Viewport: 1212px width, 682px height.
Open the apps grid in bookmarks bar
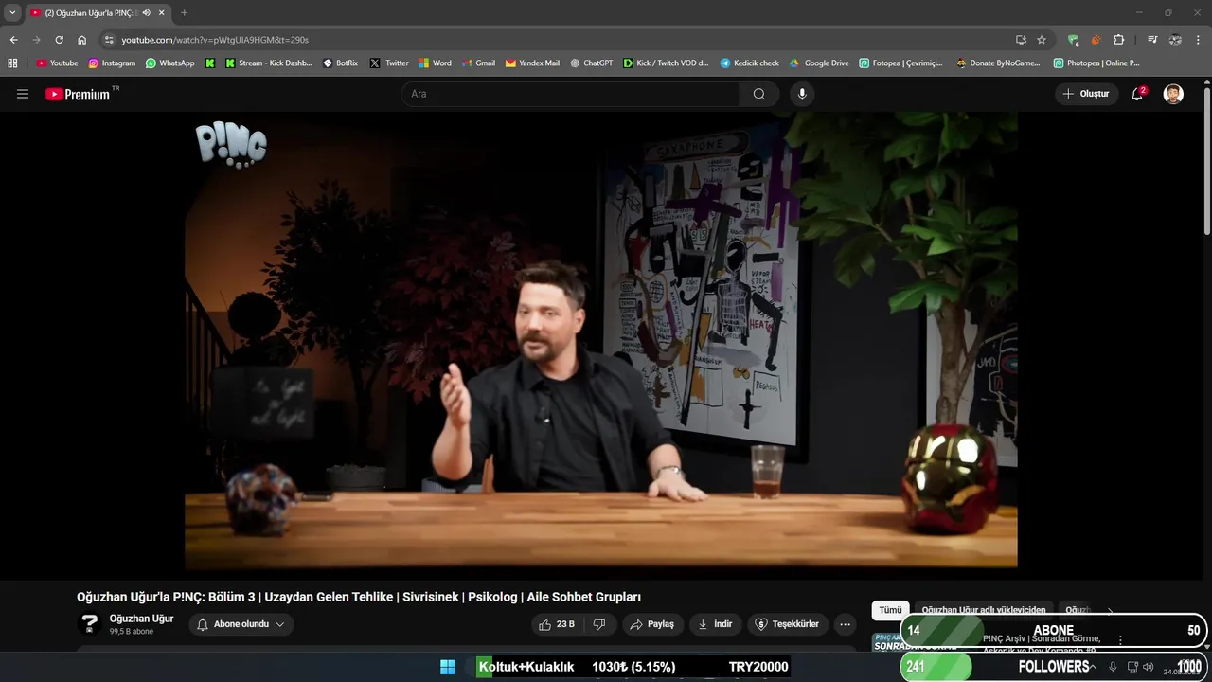pyautogui.click(x=12, y=63)
